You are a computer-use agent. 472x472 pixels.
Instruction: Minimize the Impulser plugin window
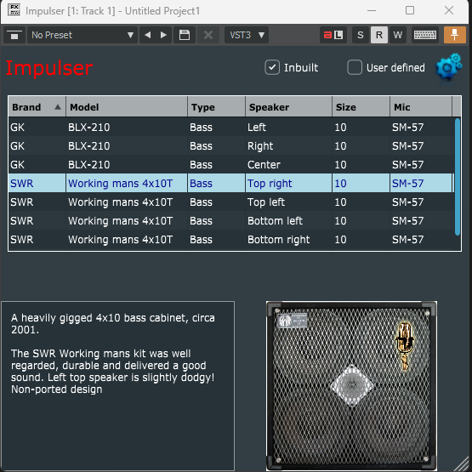pyautogui.click(x=372, y=10)
